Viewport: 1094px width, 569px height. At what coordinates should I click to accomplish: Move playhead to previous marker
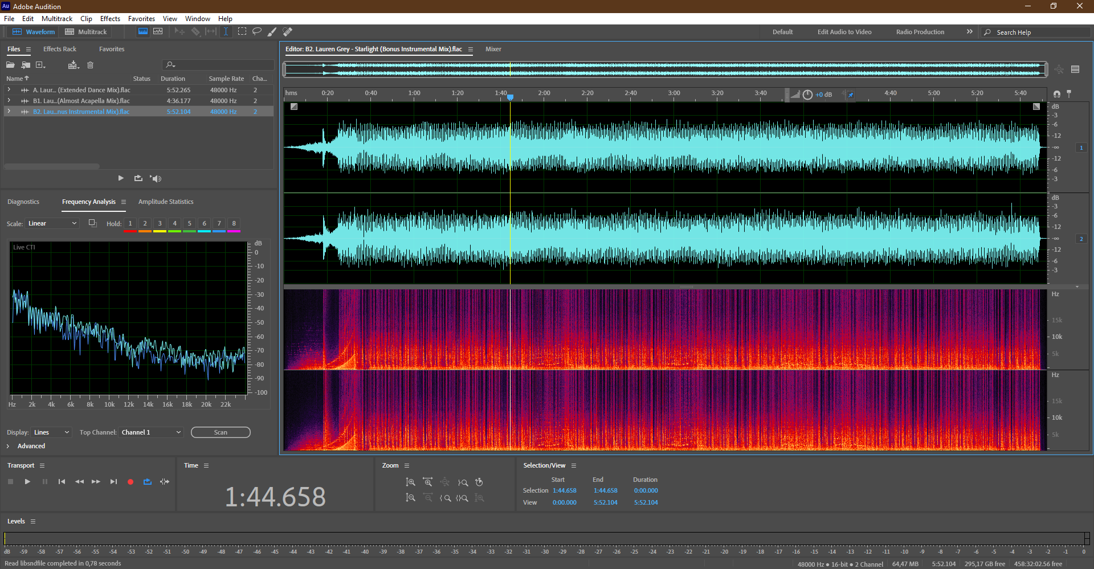[x=62, y=482]
